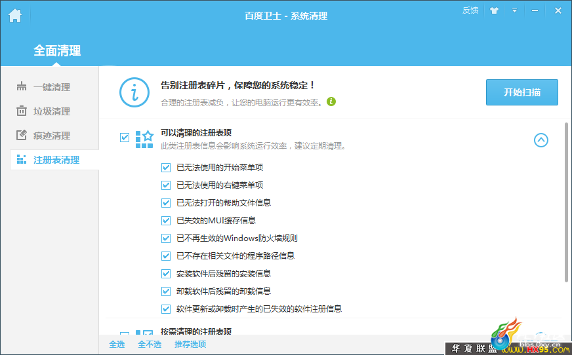Click 推荐选项 for recommended selection
Image resolution: width=572 pixels, height=355 pixels.
(x=190, y=344)
